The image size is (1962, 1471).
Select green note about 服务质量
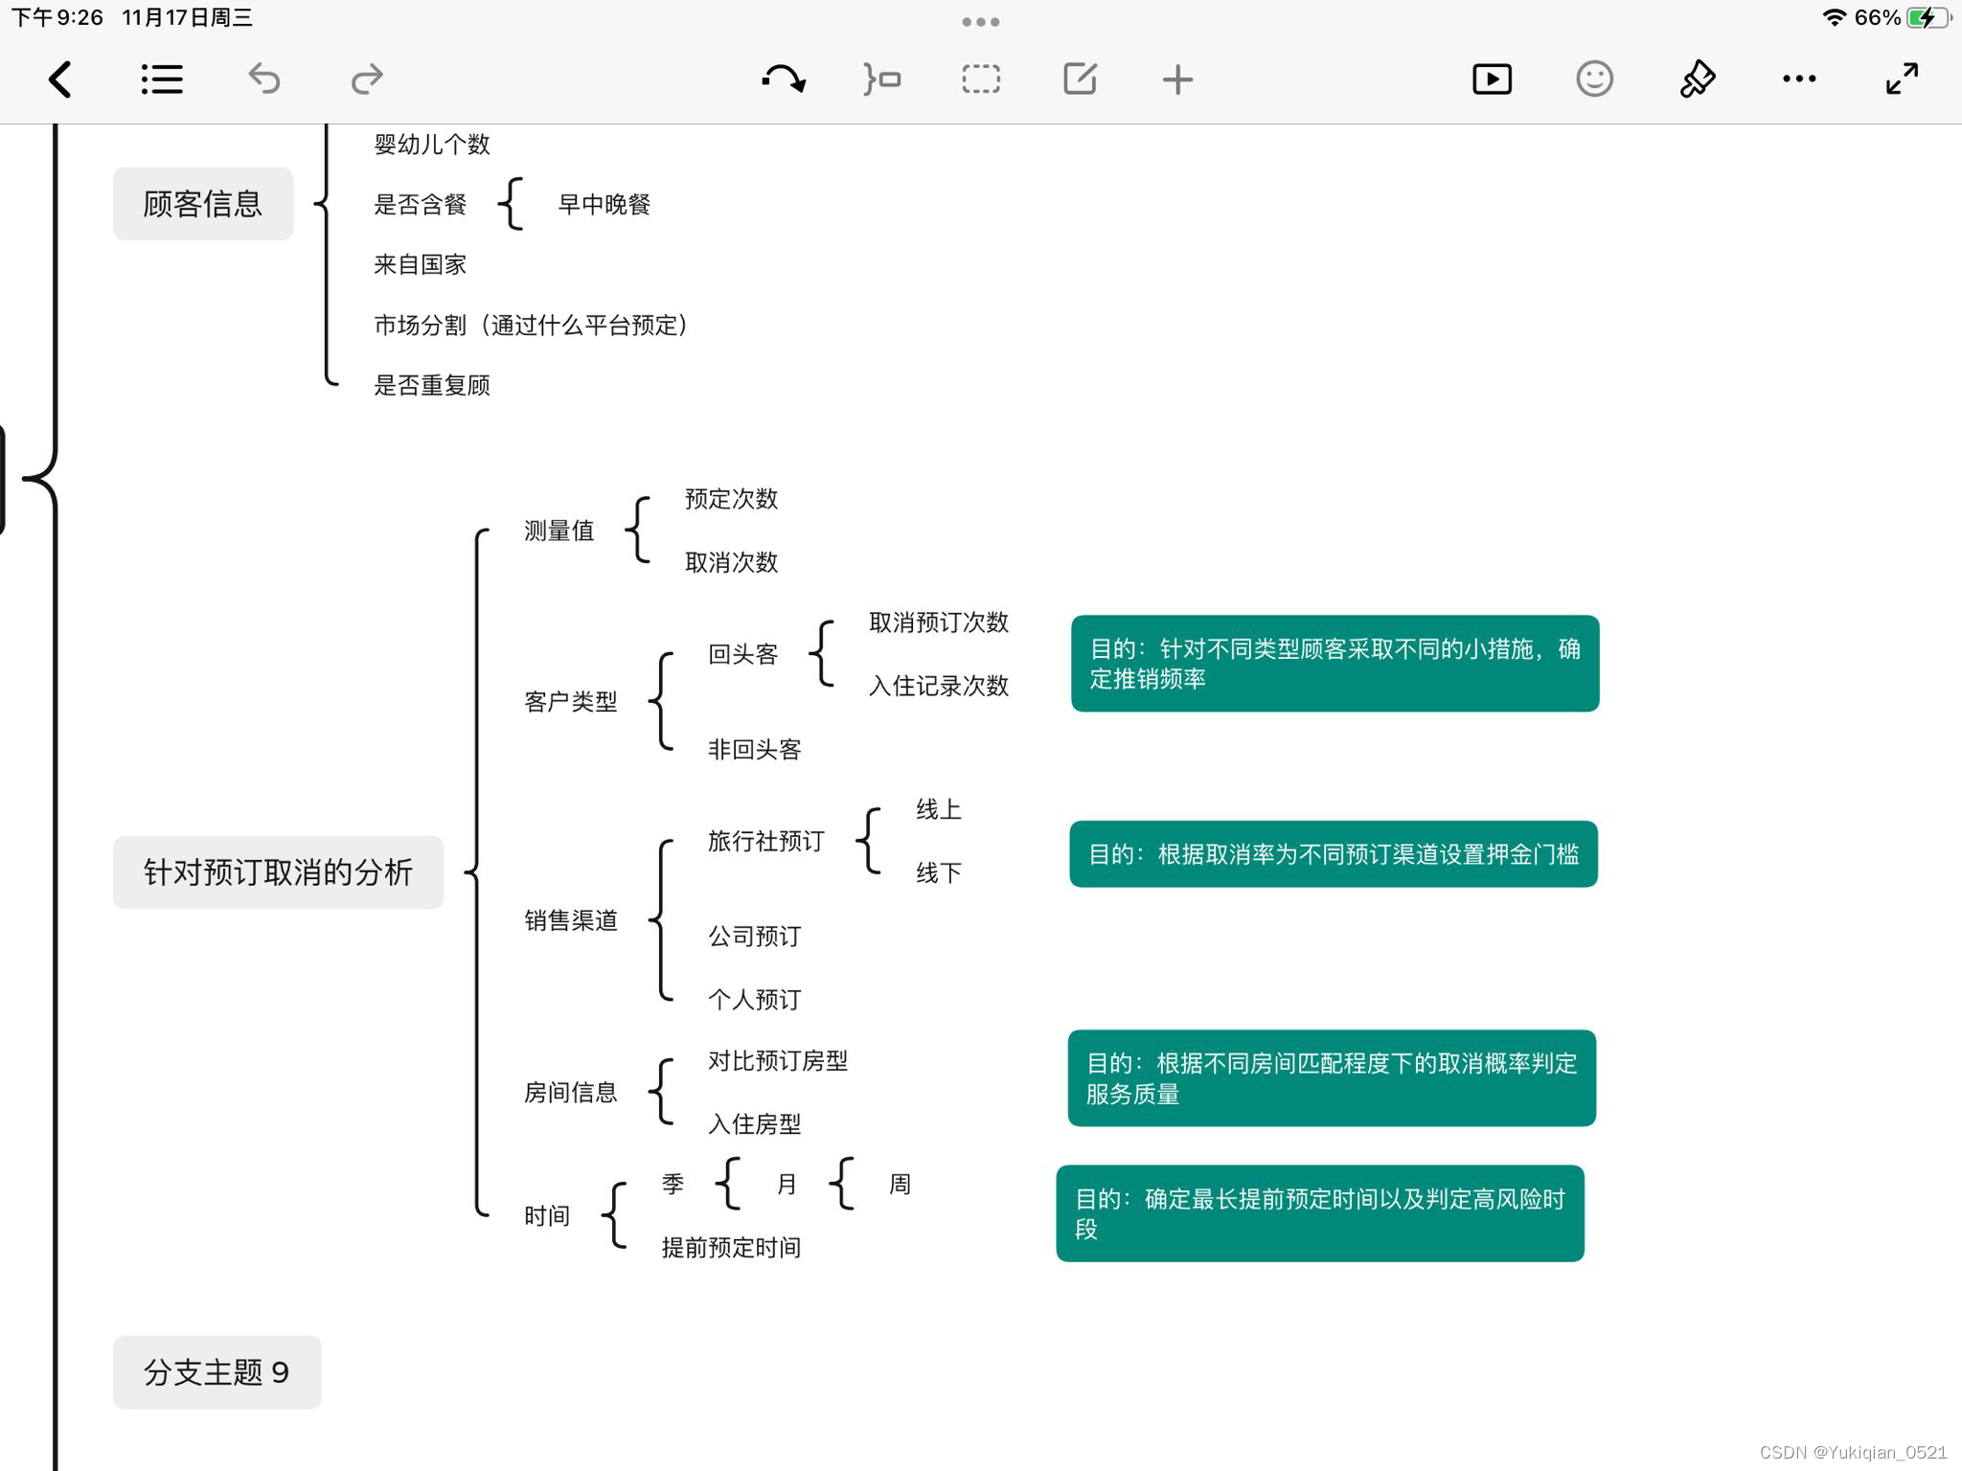point(1332,1078)
